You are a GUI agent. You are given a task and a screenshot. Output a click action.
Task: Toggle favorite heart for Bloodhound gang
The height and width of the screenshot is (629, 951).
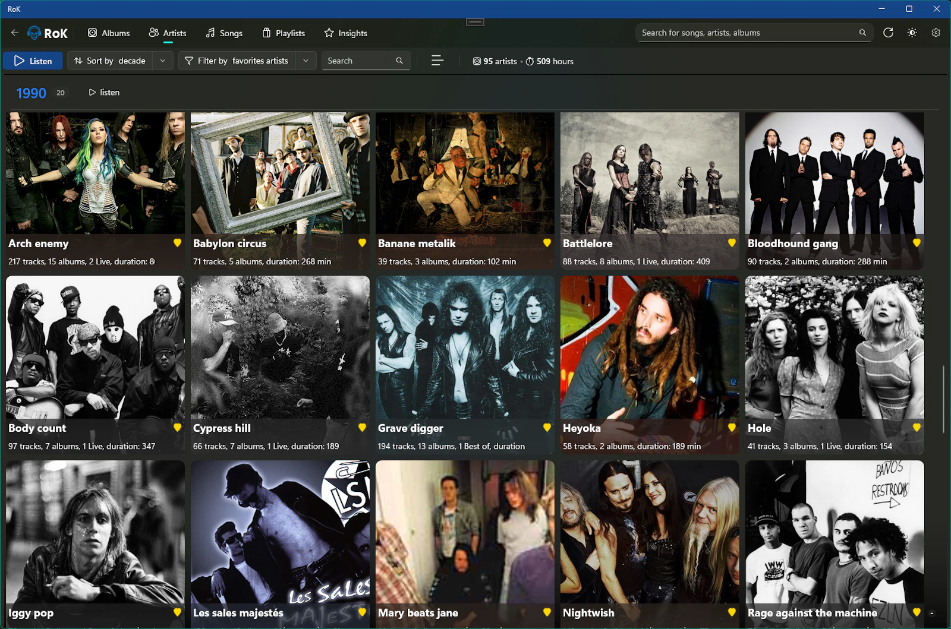[917, 243]
